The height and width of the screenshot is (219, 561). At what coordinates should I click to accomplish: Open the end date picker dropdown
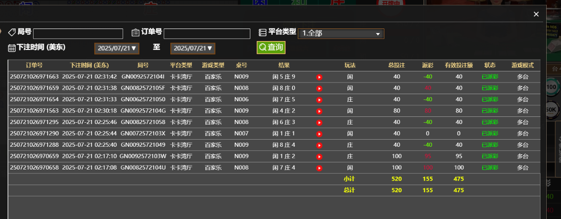[193, 48]
